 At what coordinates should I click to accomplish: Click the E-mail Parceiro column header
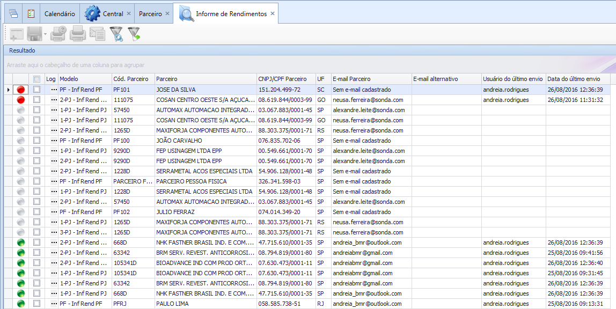coord(371,79)
